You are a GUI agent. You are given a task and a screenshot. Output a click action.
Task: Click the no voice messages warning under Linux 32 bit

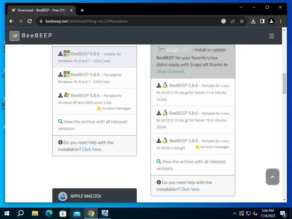pyautogui.click(x=212, y=147)
